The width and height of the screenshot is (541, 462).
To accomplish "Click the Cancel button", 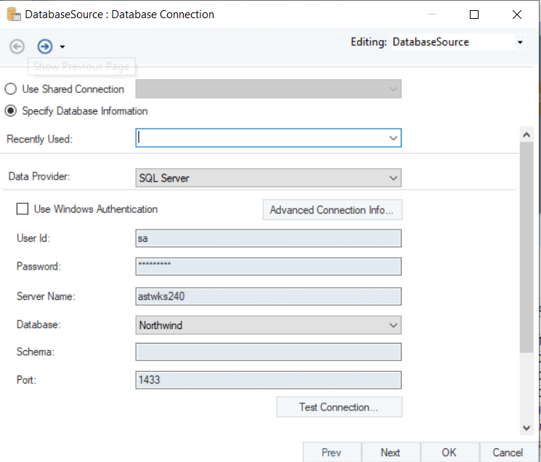I will pyautogui.click(x=508, y=452).
